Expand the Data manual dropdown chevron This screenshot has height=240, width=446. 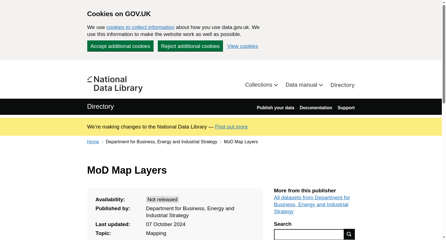point(321,85)
